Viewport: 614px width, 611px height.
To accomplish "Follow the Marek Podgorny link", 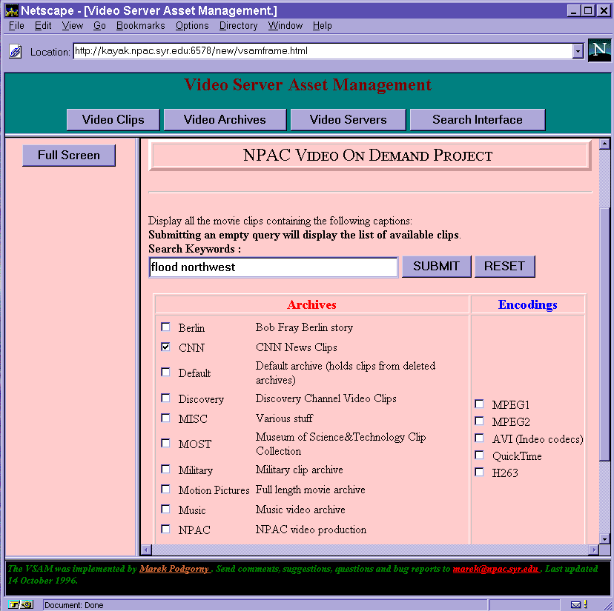I will (175, 569).
